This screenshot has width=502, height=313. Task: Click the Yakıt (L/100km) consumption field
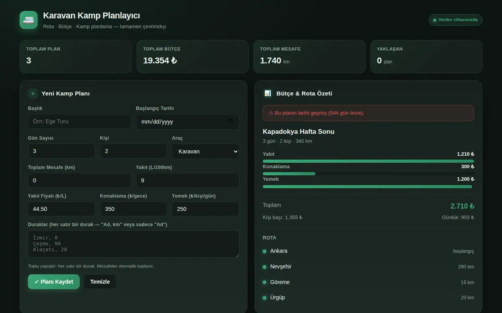click(x=187, y=180)
